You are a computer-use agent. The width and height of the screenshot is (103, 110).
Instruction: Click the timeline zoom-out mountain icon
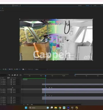[24, 105]
